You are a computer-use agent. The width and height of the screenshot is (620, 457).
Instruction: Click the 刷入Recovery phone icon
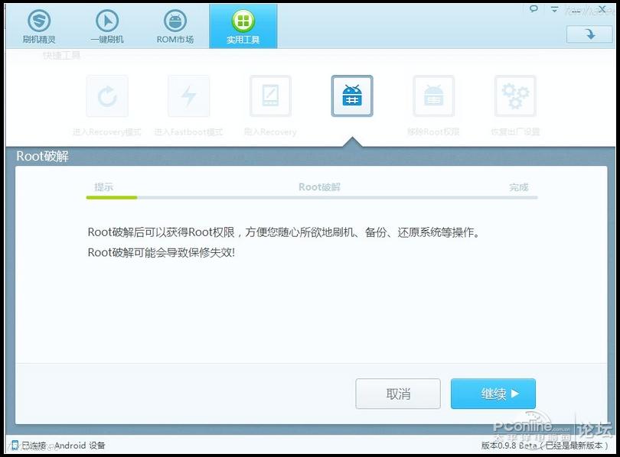pos(270,96)
